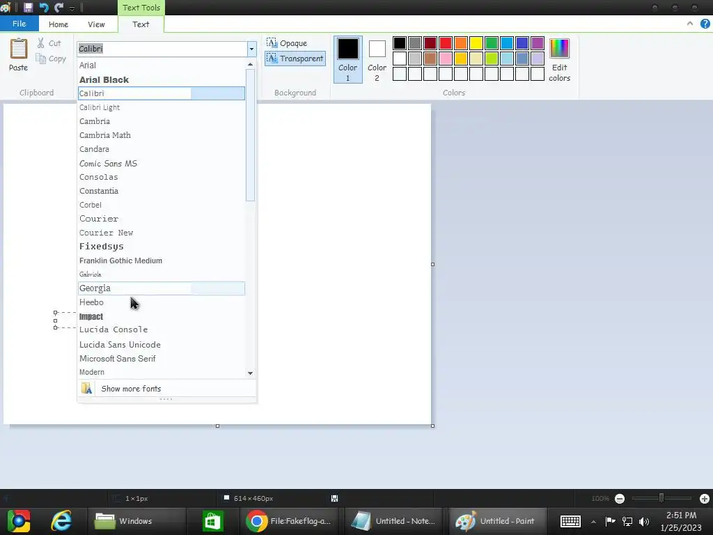Click the font list scroll up arrow

coord(250,65)
